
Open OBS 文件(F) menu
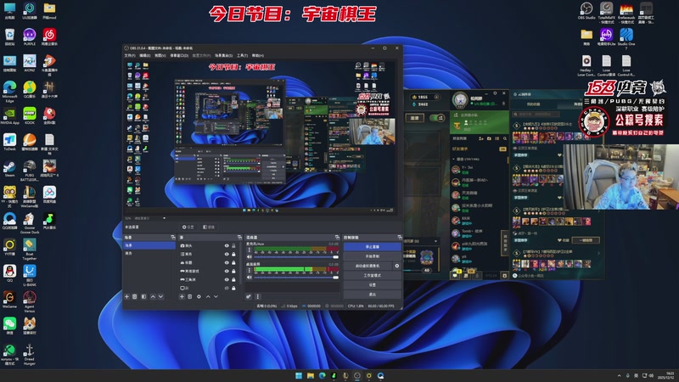[130, 55]
